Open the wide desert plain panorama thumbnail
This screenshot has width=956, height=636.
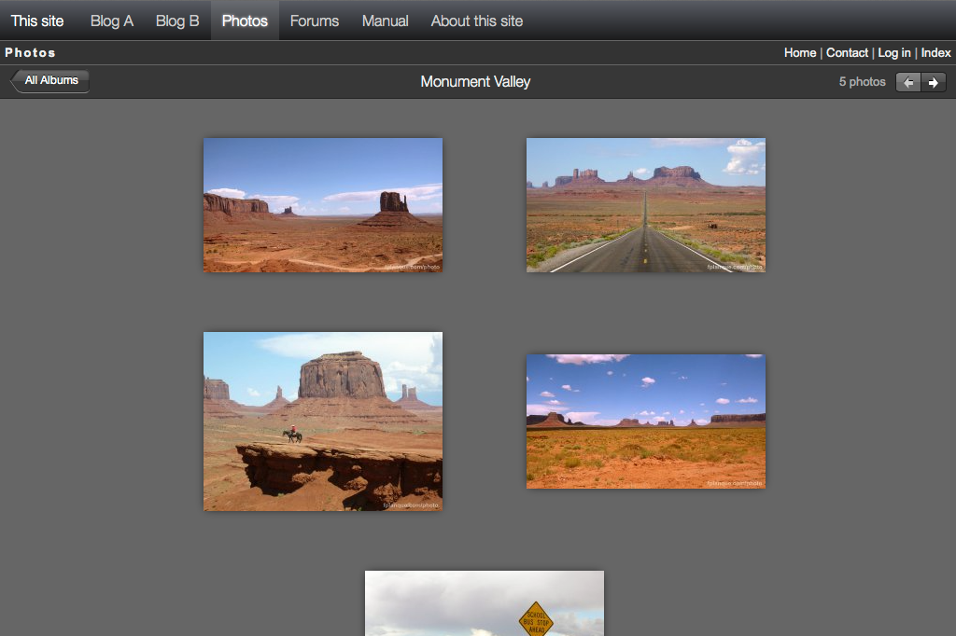click(645, 421)
